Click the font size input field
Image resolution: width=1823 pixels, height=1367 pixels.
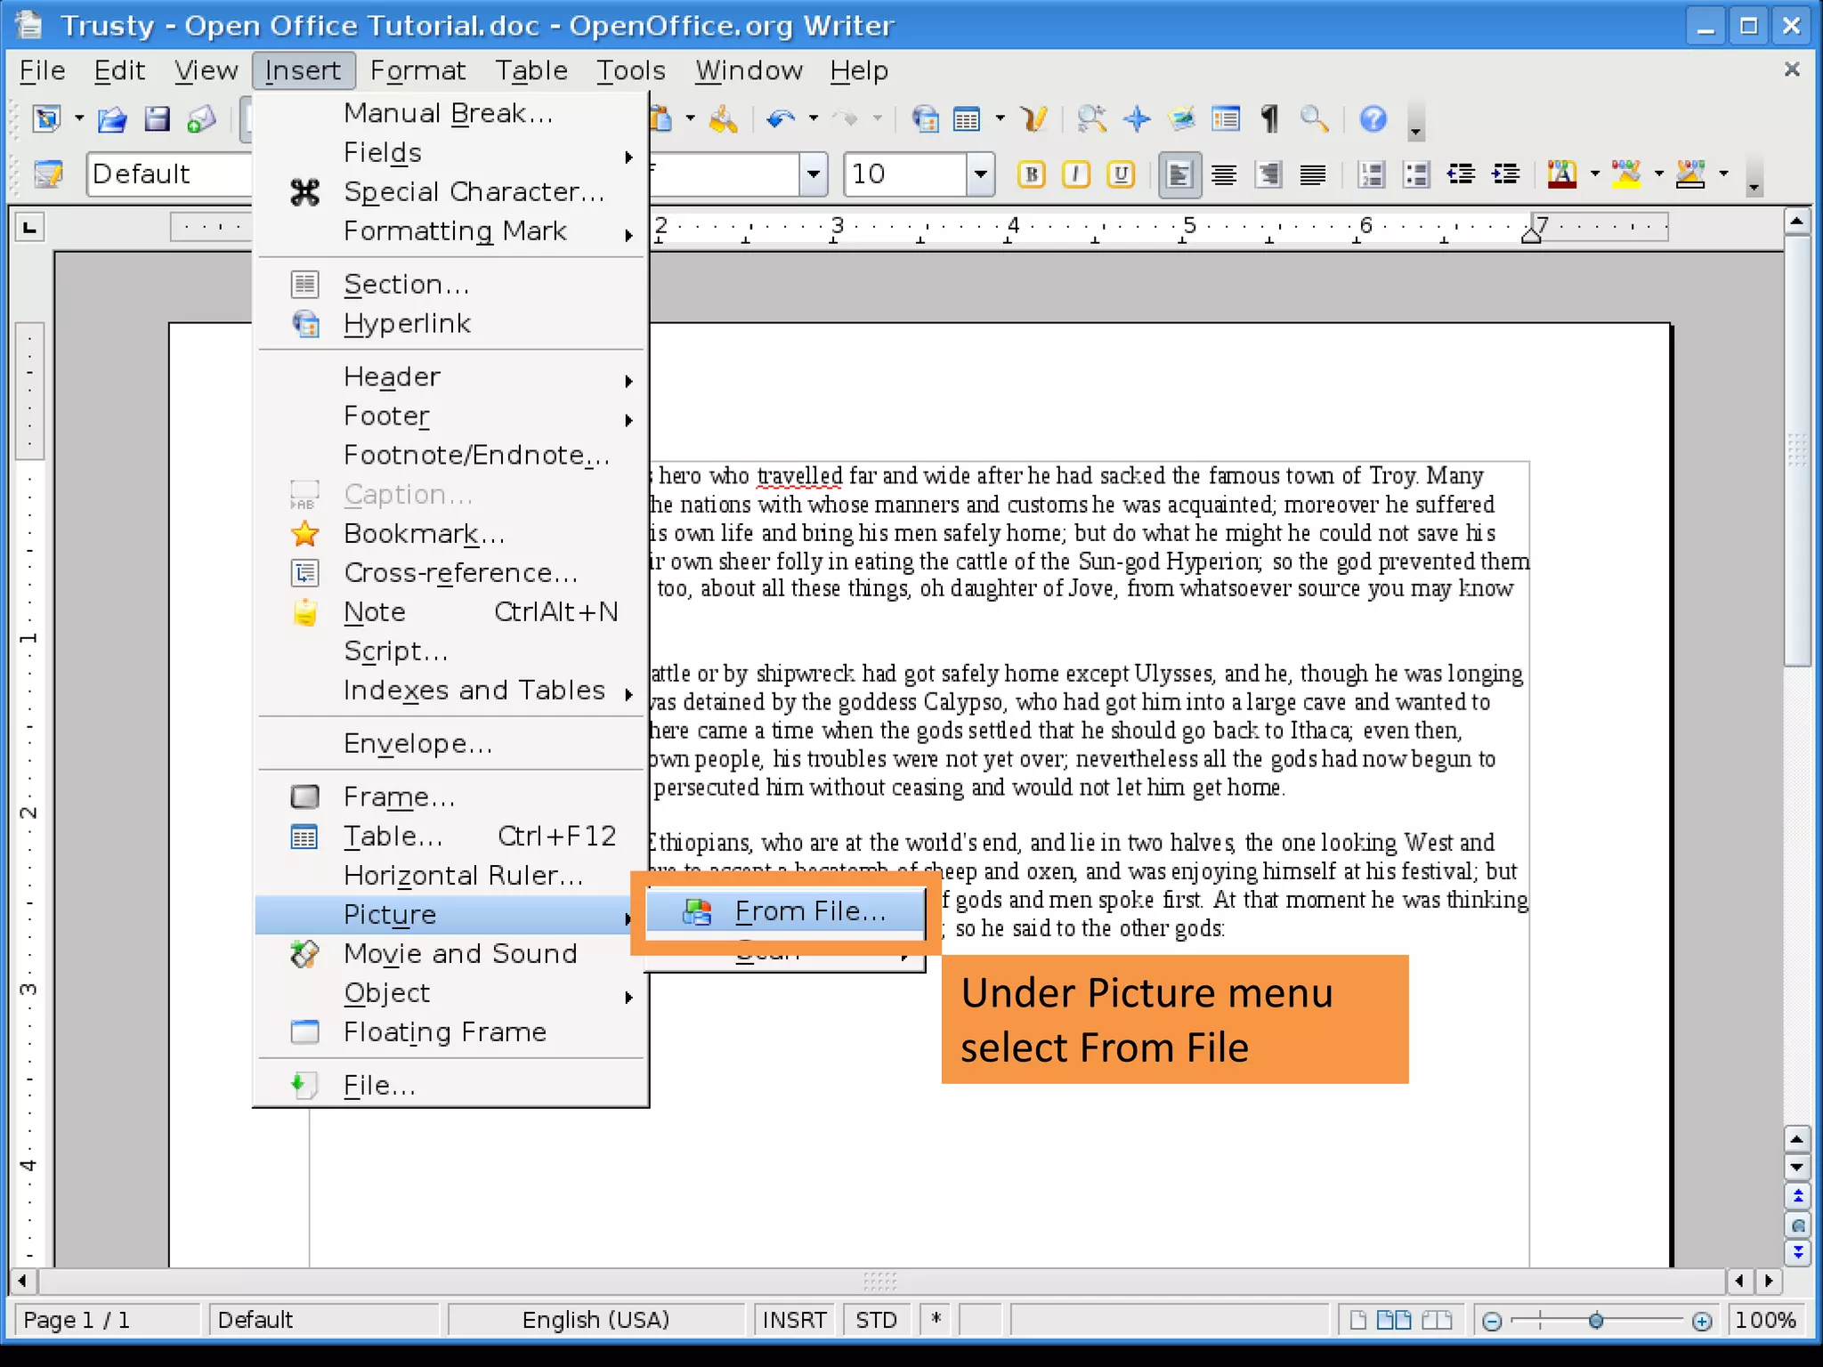click(905, 174)
